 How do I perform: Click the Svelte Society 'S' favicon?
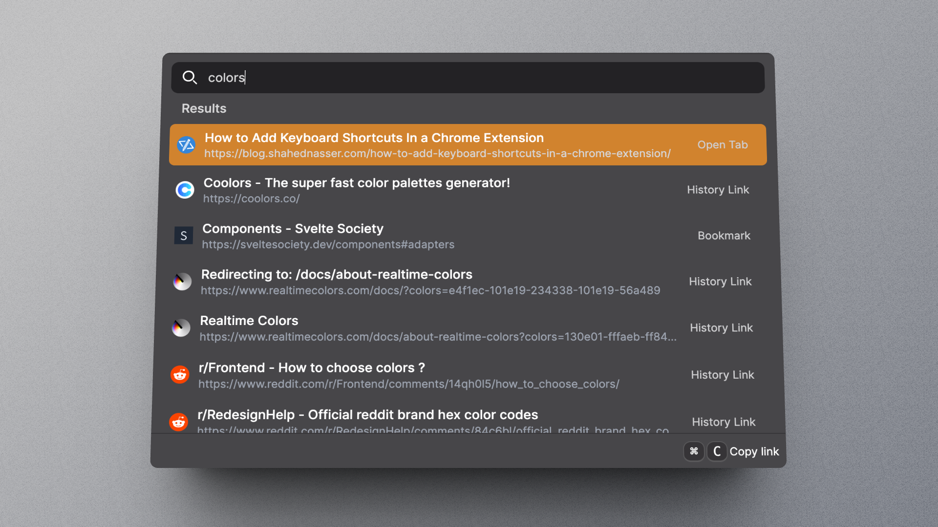click(x=184, y=236)
